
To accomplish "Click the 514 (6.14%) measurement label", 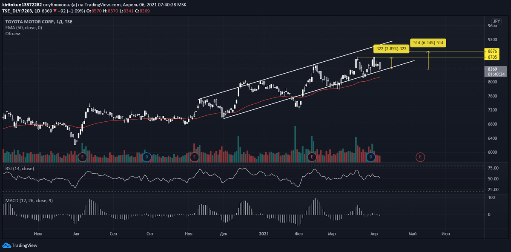I will tap(428, 43).
